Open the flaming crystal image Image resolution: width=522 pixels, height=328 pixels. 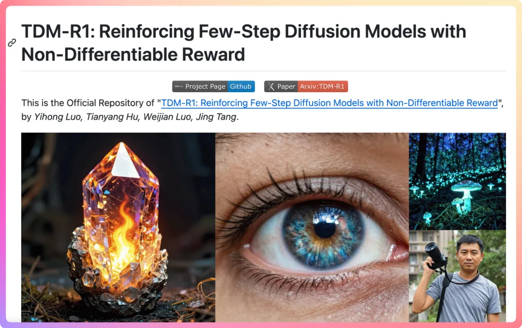coord(118,227)
